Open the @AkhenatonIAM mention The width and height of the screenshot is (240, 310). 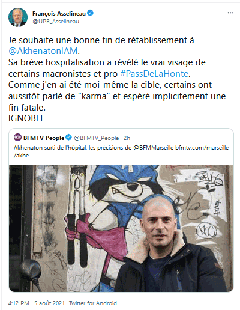(x=43, y=51)
